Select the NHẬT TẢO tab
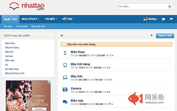This screenshot has width=177, height=111. coord(10,19)
